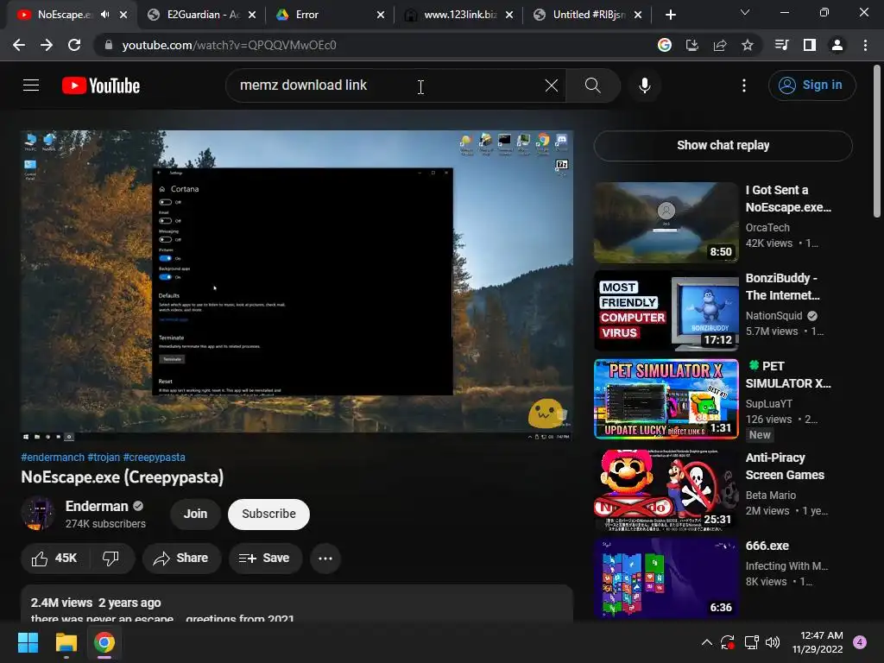Open more actions ellipsis under video
This screenshot has width=884, height=663.
click(x=325, y=559)
